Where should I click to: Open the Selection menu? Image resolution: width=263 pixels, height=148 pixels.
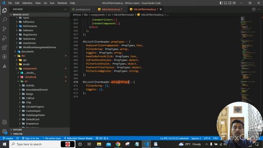click(x=27, y=3)
